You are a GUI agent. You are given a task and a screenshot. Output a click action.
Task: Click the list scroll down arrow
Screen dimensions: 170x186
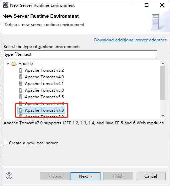pyautogui.click(x=163, y=116)
